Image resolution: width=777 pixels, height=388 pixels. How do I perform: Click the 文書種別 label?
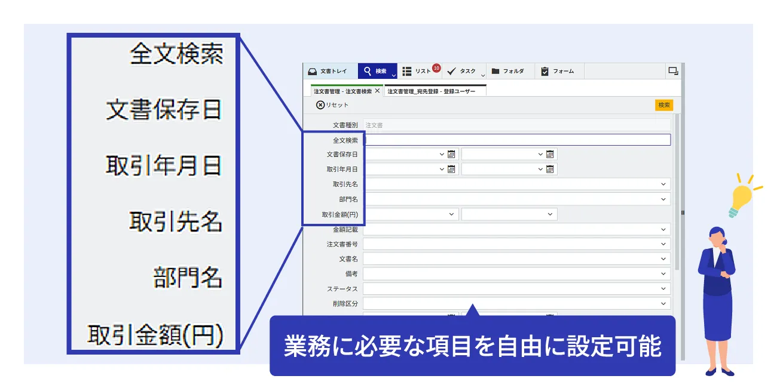click(x=345, y=125)
